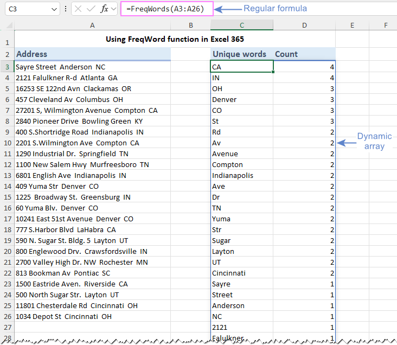Click cell '400 S.Shortridge Road Indianapolis IN'
The image size is (397, 345).
coord(92,132)
